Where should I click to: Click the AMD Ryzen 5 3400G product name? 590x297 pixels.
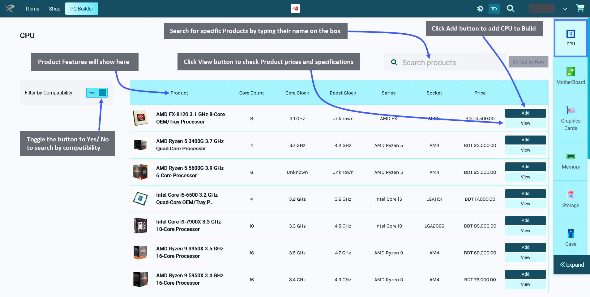tap(190, 145)
